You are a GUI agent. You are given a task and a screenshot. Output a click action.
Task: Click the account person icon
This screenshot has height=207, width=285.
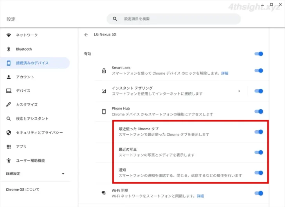pos(9,77)
